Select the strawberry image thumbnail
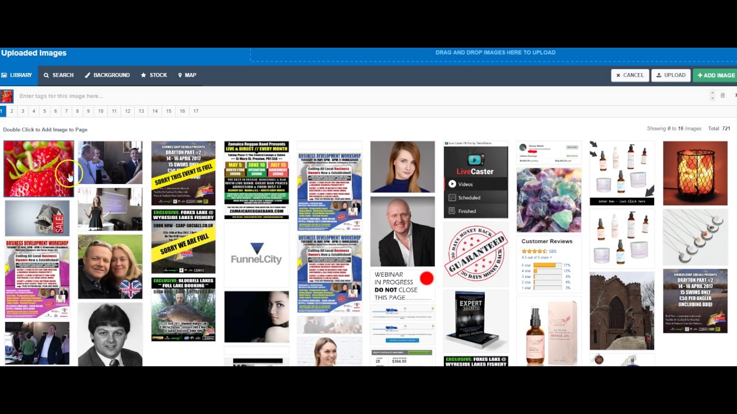Viewport: 737px width, 414px height. 39,168
